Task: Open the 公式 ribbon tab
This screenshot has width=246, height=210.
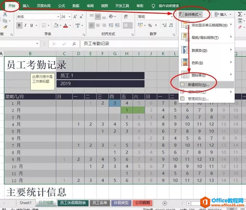Action: pos(61,6)
